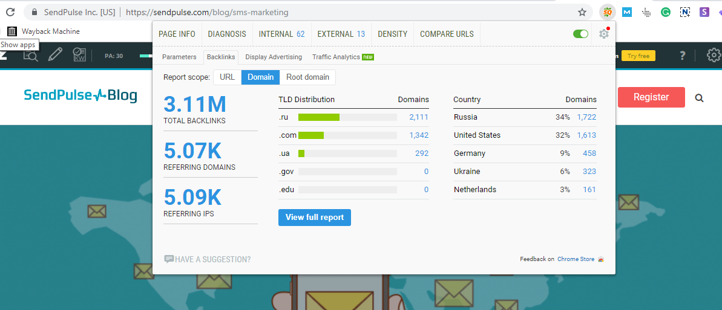Open the 1,342 .com domains link
This screenshot has width=722, height=310.
pyautogui.click(x=419, y=135)
